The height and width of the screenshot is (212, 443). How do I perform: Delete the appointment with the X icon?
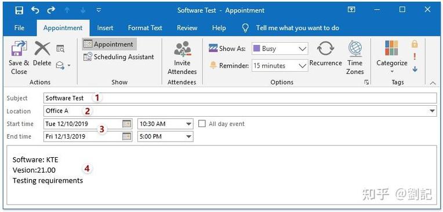click(x=42, y=49)
